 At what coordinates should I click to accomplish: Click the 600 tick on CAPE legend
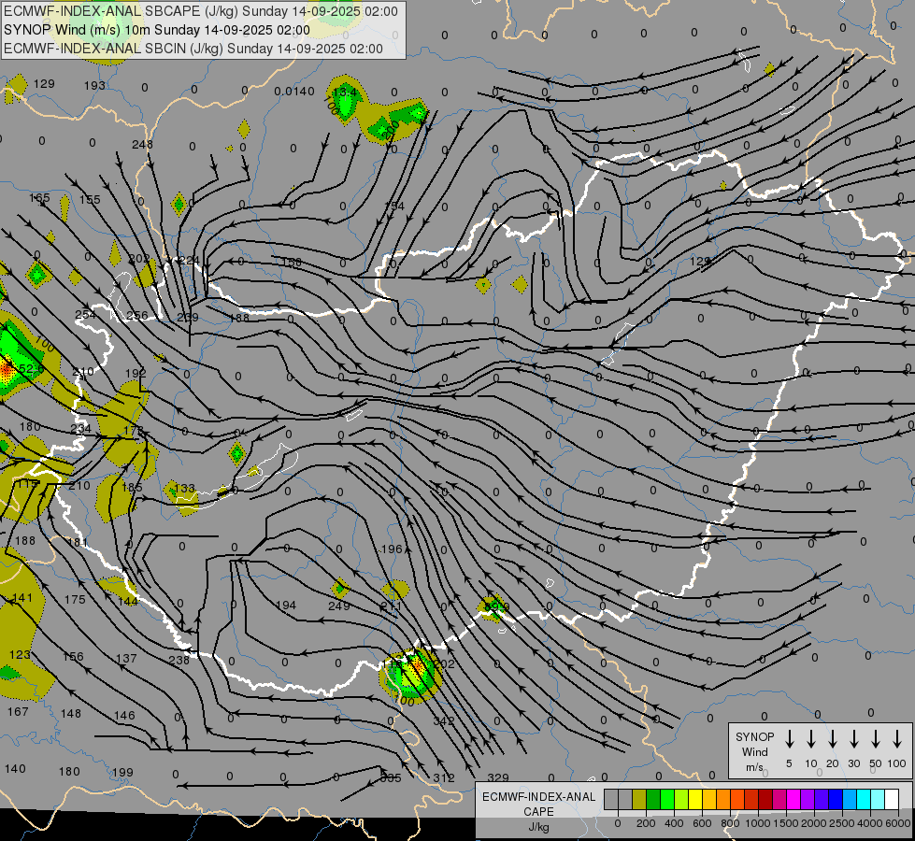(702, 823)
